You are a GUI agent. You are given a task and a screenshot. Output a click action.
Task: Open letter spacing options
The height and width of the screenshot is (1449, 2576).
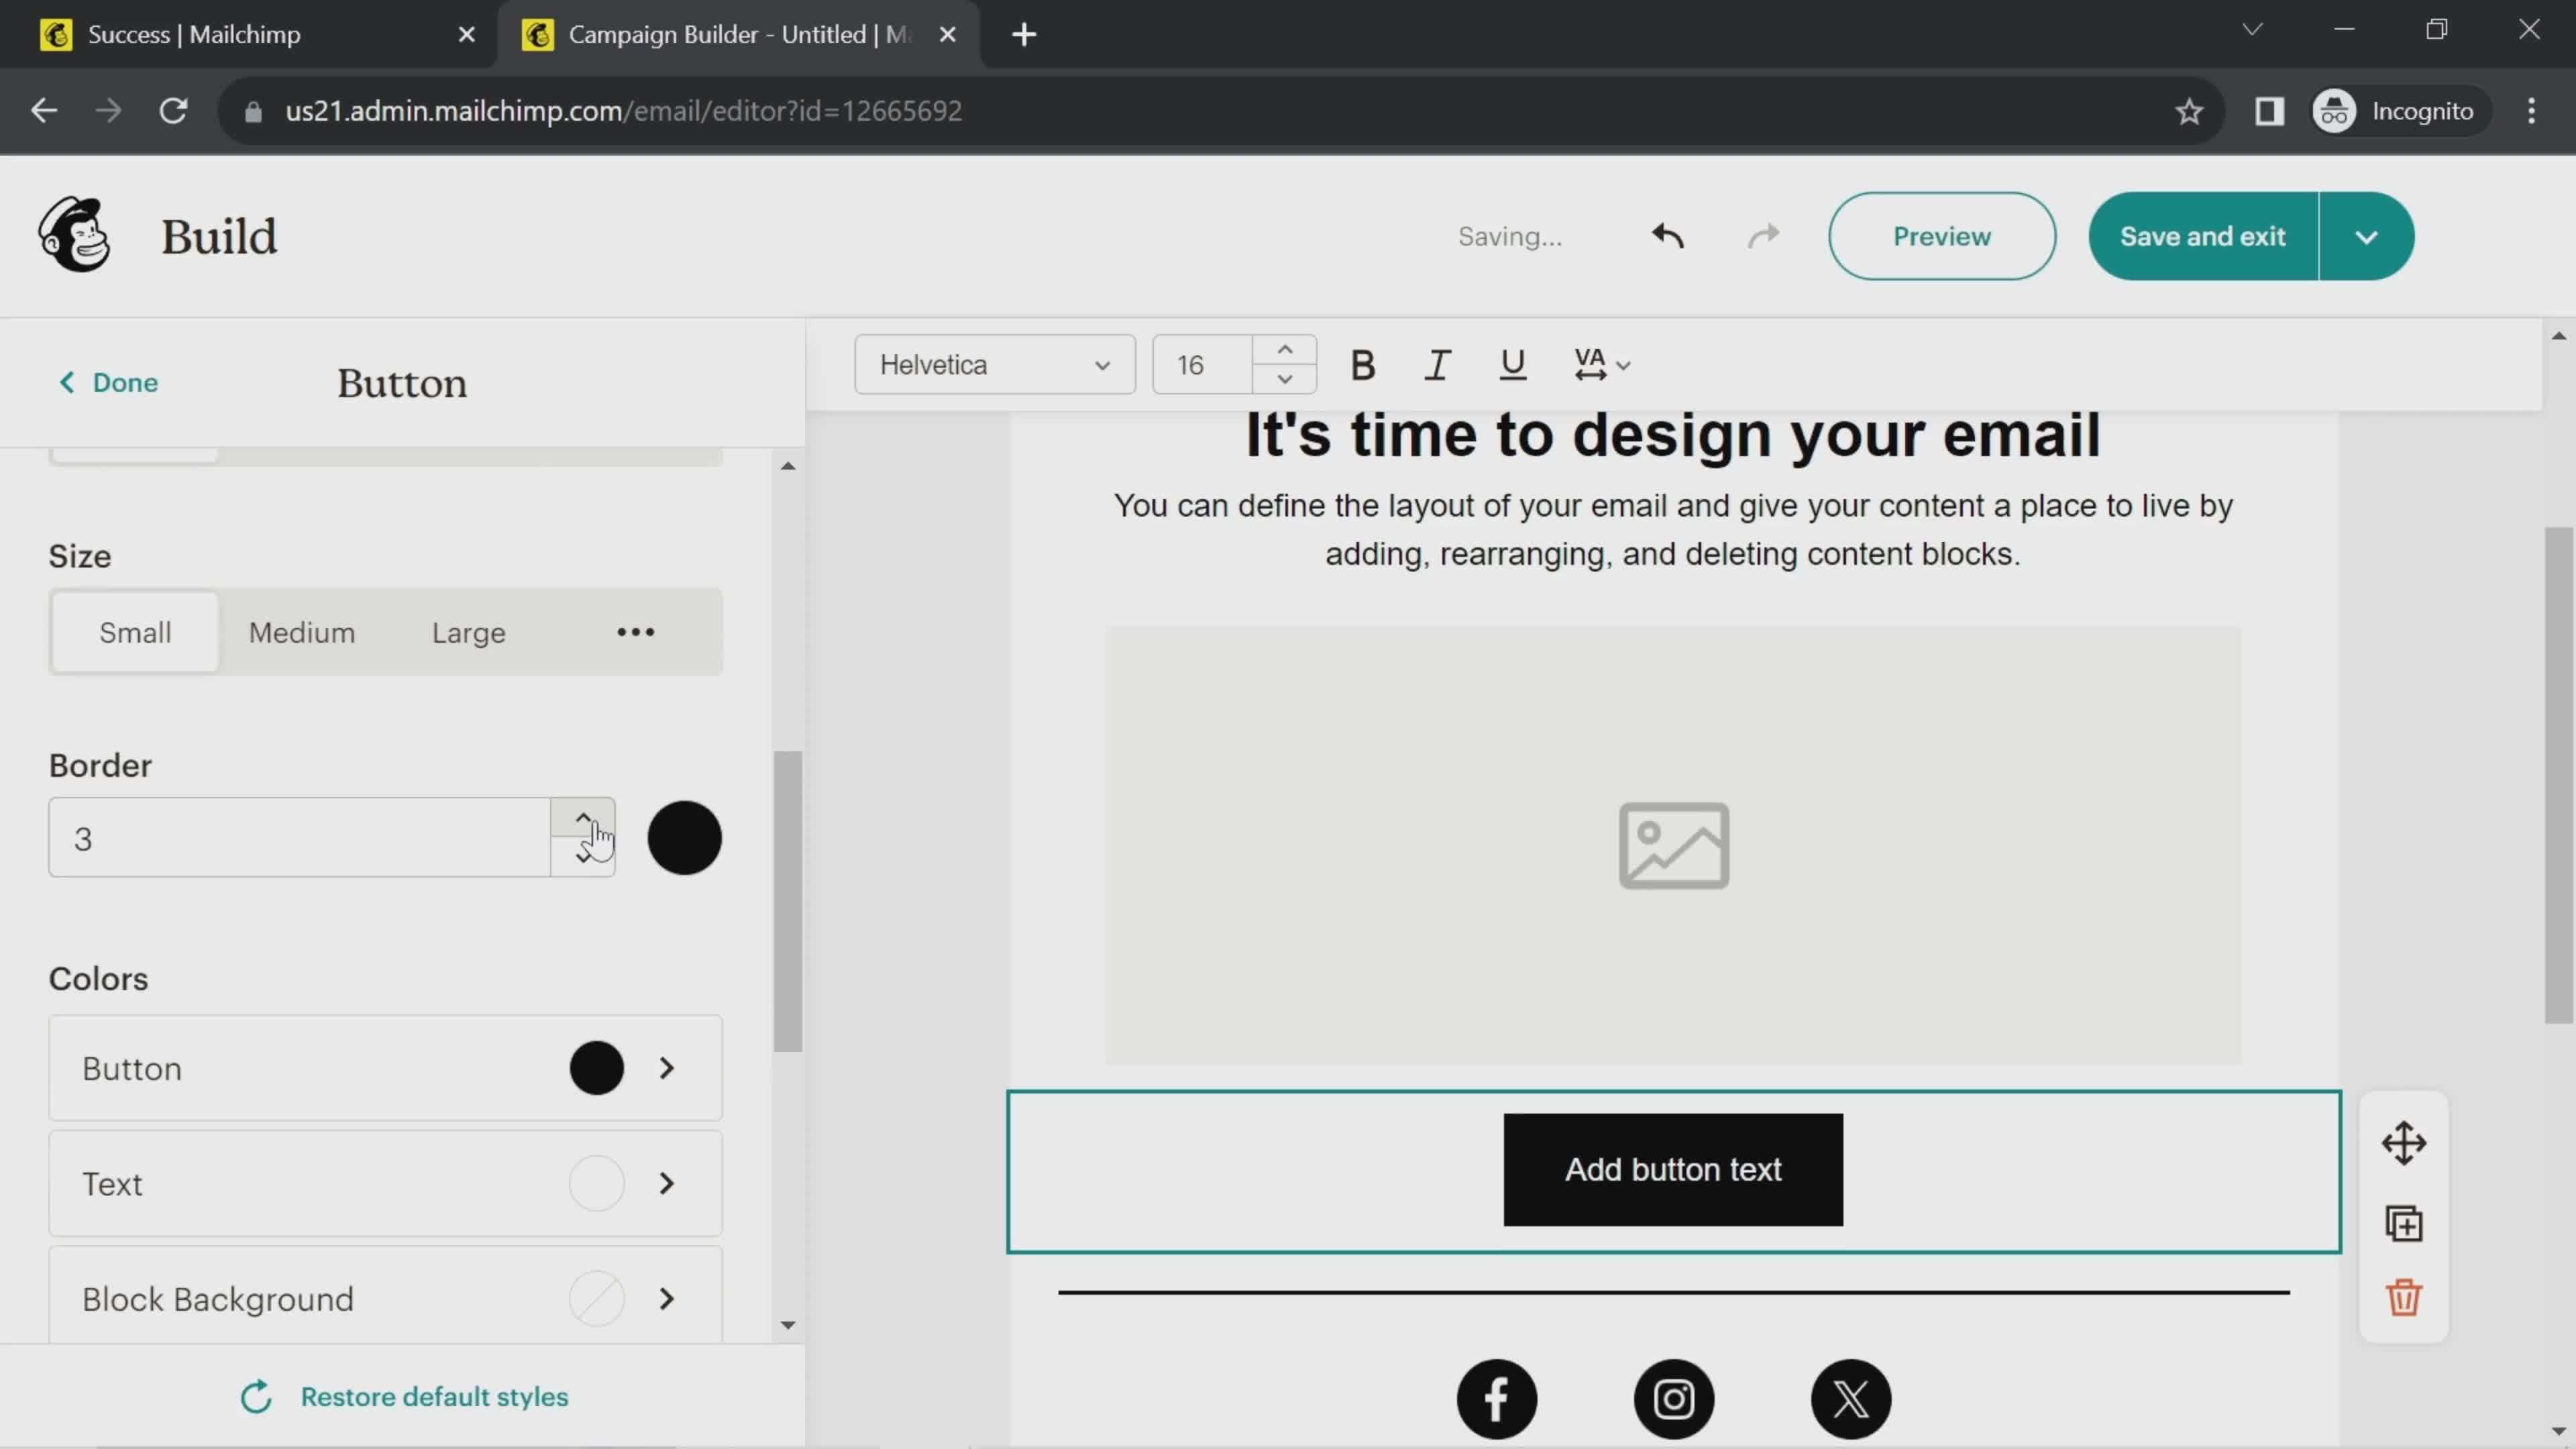coord(1601,365)
